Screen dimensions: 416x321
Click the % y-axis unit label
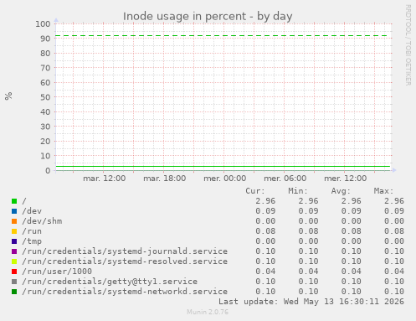coord(8,96)
